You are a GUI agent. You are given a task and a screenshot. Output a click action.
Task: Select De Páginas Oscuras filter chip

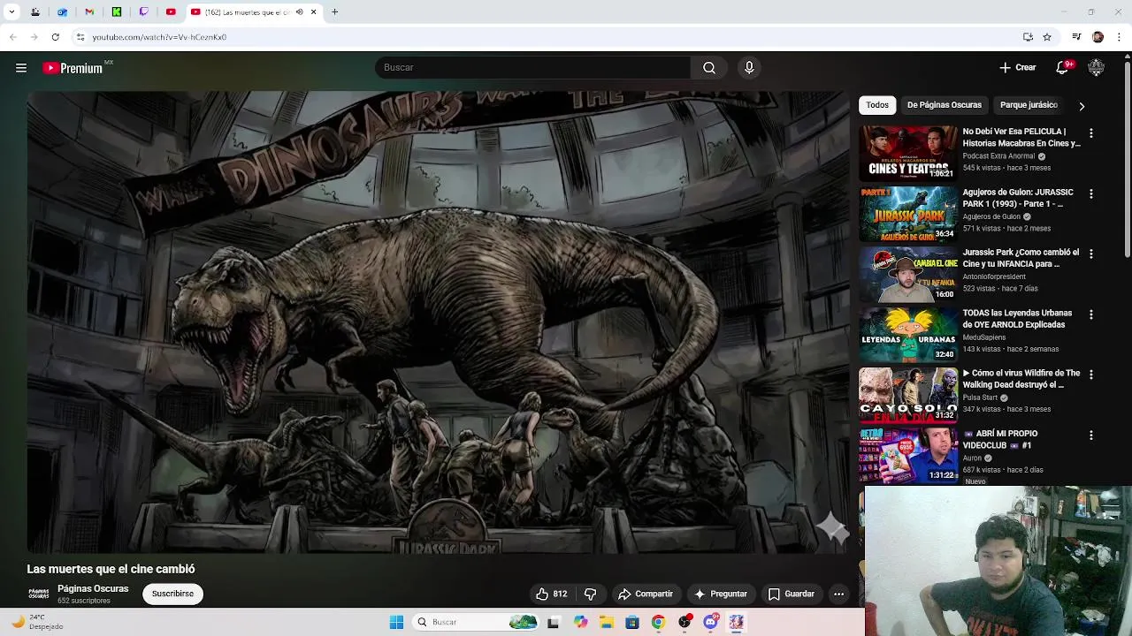pyautogui.click(x=944, y=105)
